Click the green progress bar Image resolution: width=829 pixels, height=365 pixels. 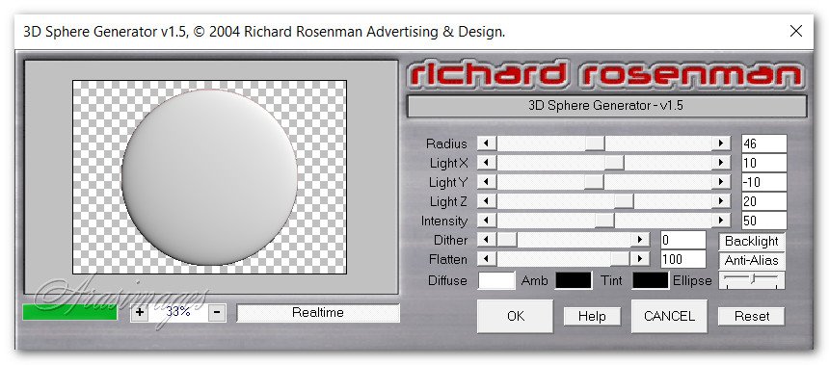tap(69, 312)
